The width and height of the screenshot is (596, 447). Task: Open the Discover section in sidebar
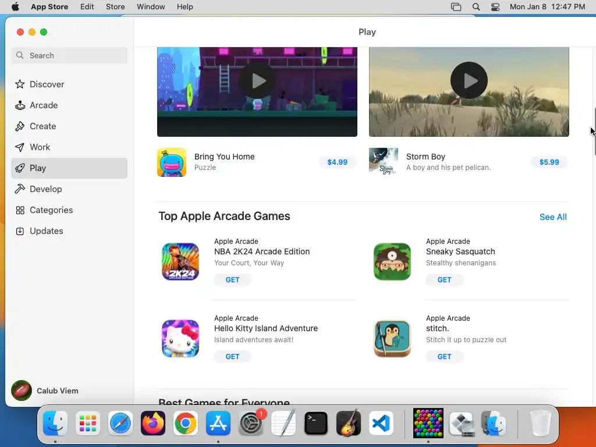[x=69, y=84]
